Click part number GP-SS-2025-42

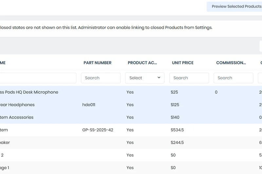pyautogui.click(x=98, y=130)
